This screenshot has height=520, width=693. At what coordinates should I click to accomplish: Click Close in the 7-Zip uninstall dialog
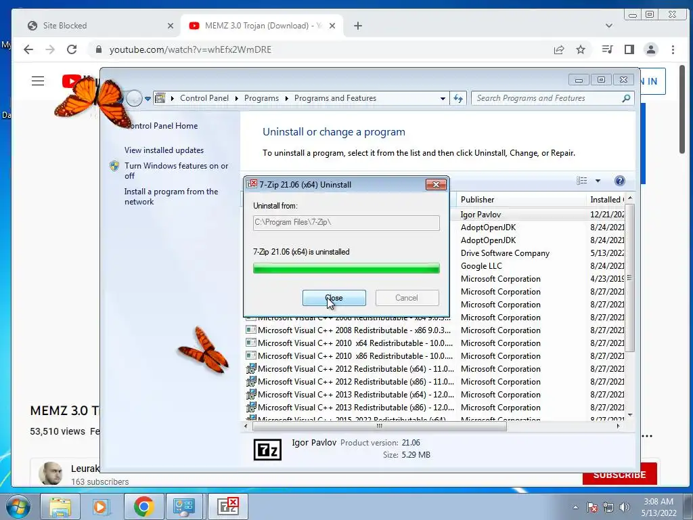point(334,298)
